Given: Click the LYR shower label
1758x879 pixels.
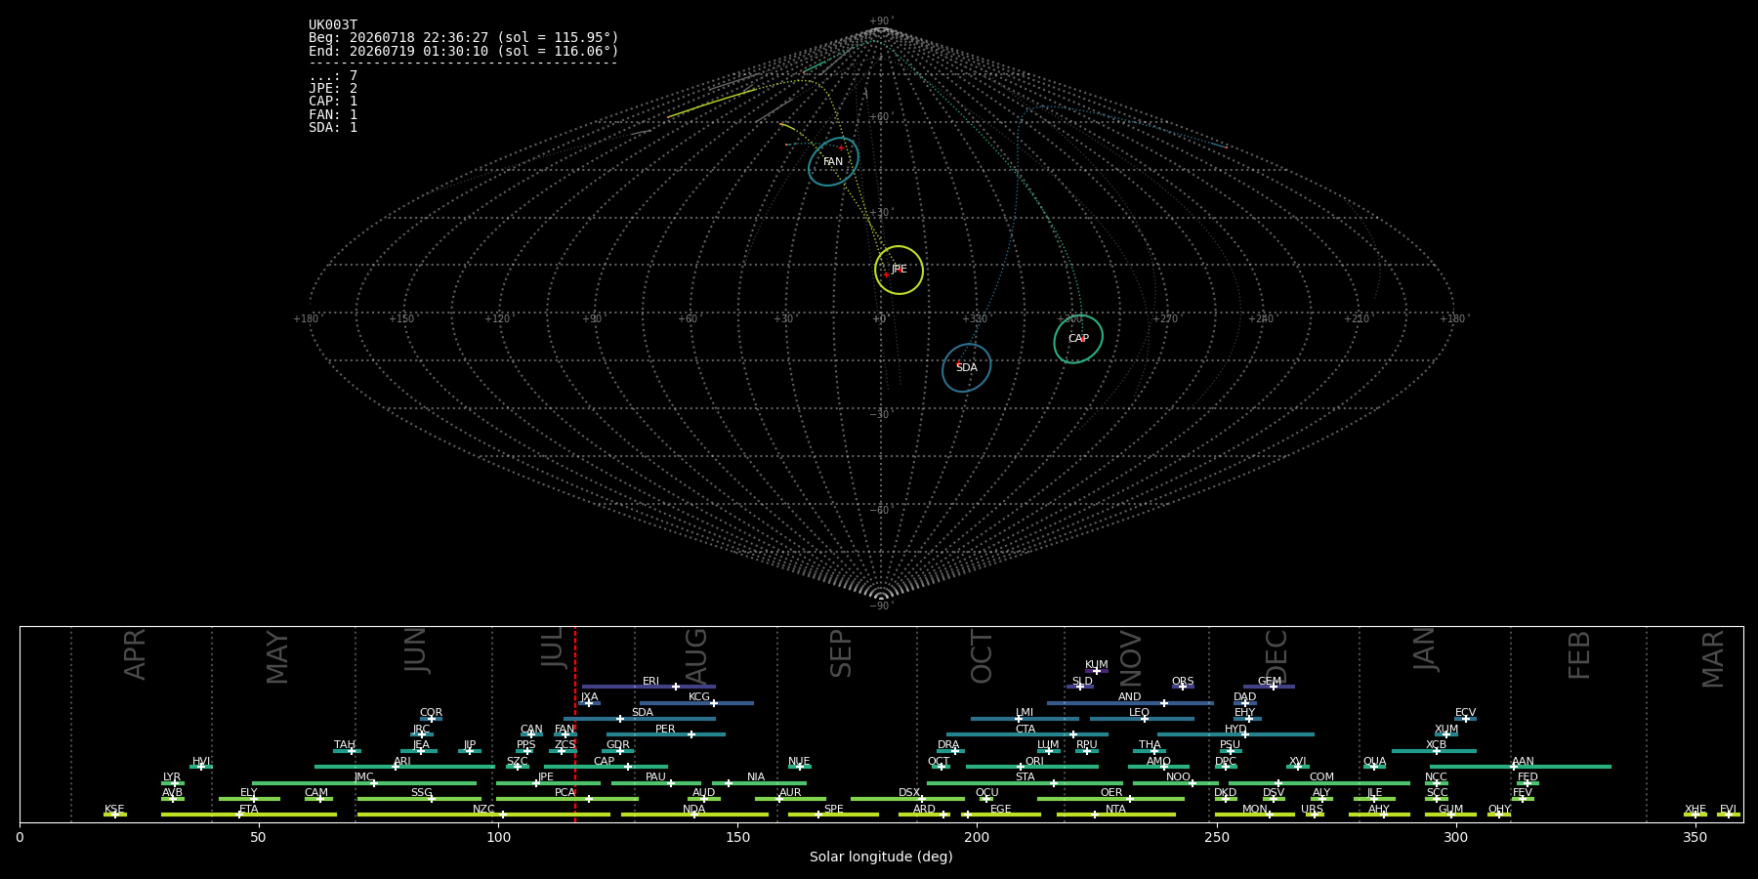Looking at the screenshot, I should point(172,777).
